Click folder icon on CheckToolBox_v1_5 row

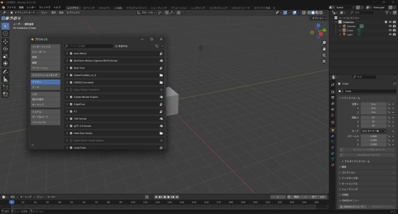[161, 75]
